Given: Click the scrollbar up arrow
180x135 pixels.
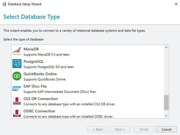Looking at the screenshot, I should point(166,48).
